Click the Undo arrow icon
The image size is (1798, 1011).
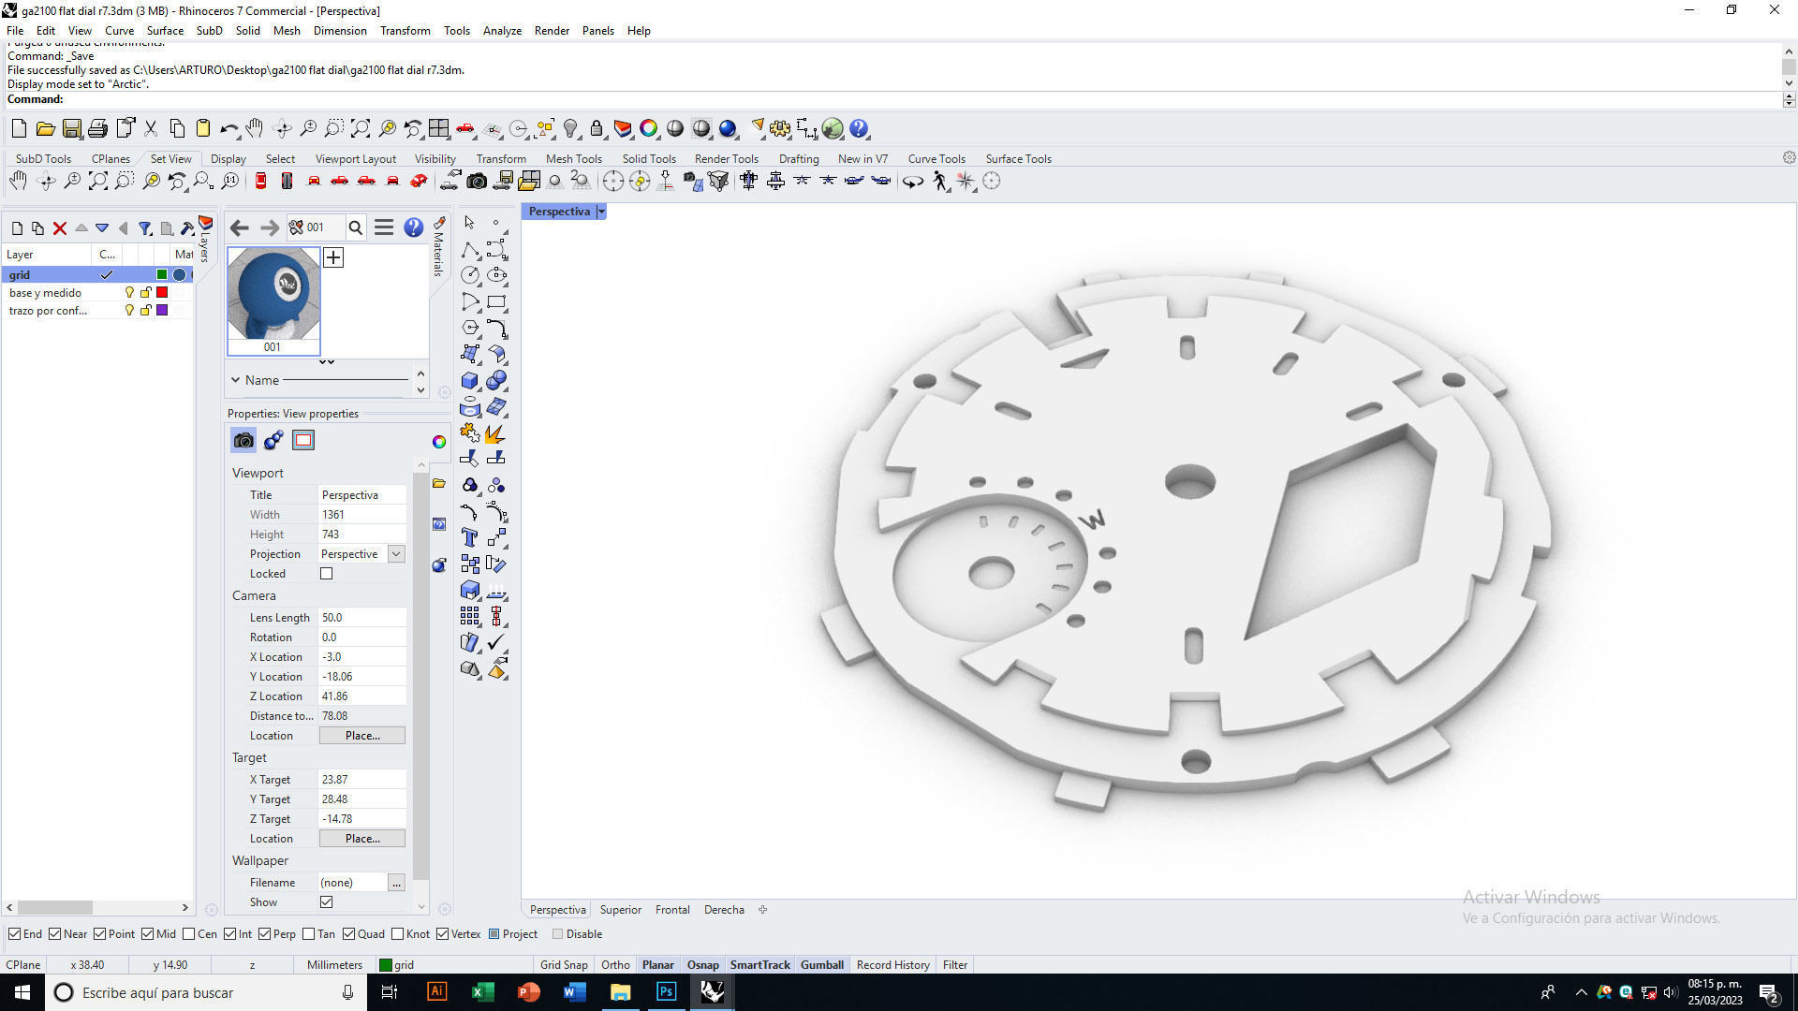coord(228,128)
